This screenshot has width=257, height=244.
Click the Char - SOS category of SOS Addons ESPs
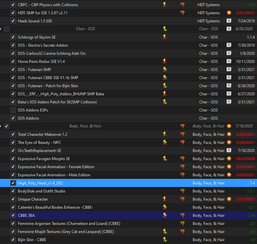point(209,110)
